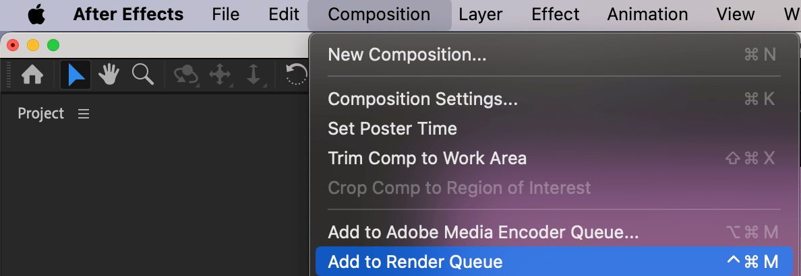Choose New Composition from the menu
Viewport: 801px width, 276px height.
tap(407, 55)
